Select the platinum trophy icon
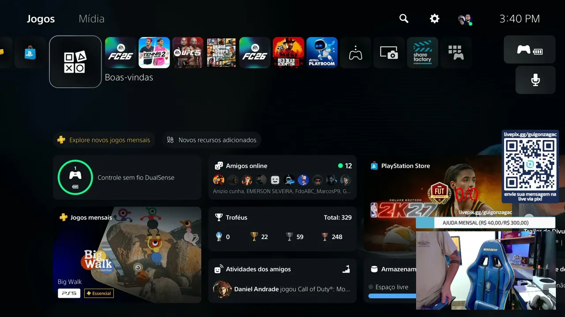Image resolution: width=565 pixels, height=317 pixels. pyautogui.click(x=219, y=237)
